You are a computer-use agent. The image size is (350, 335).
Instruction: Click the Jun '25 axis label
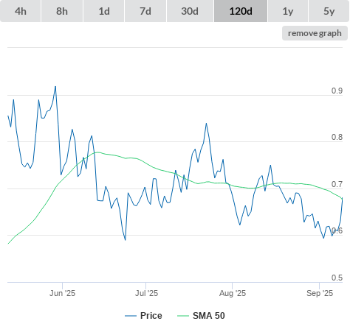point(62,293)
